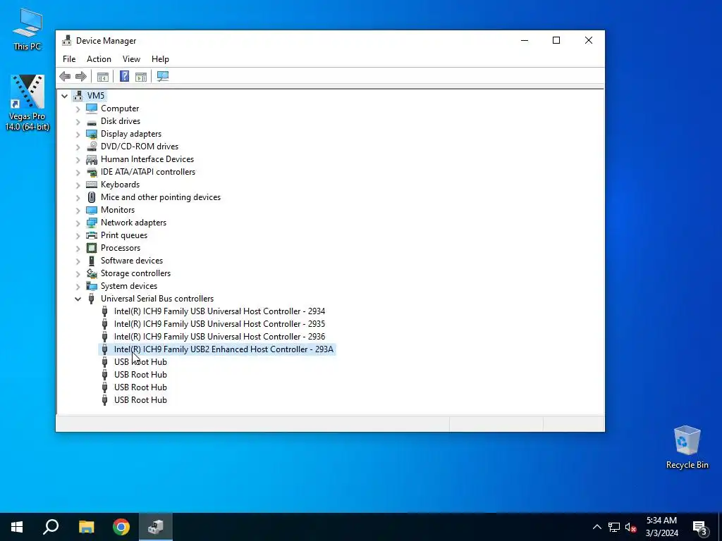Open File Explorer from taskbar

[x=86, y=527]
